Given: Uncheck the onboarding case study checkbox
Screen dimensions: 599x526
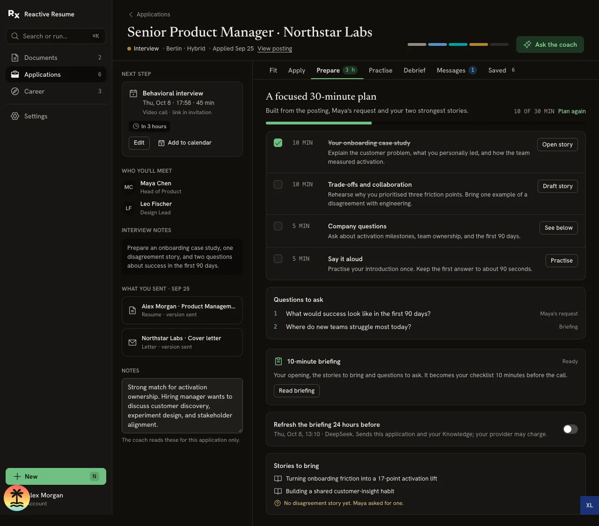Looking at the screenshot, I should (x=278, y=143).
